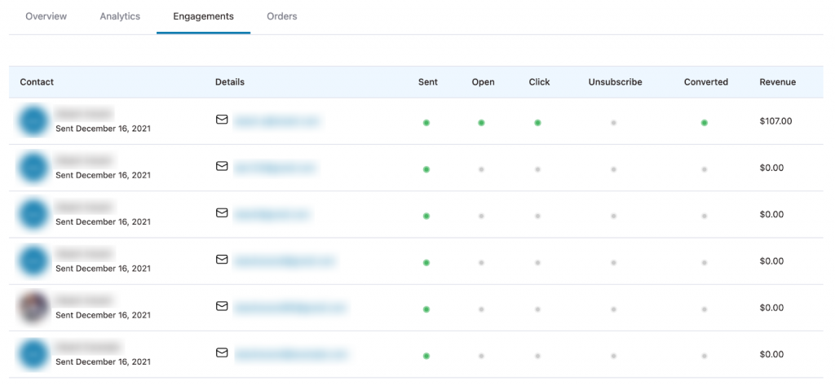Click the gray Unsubscribe dot in the $107.00 row

(x=613, y=123)
